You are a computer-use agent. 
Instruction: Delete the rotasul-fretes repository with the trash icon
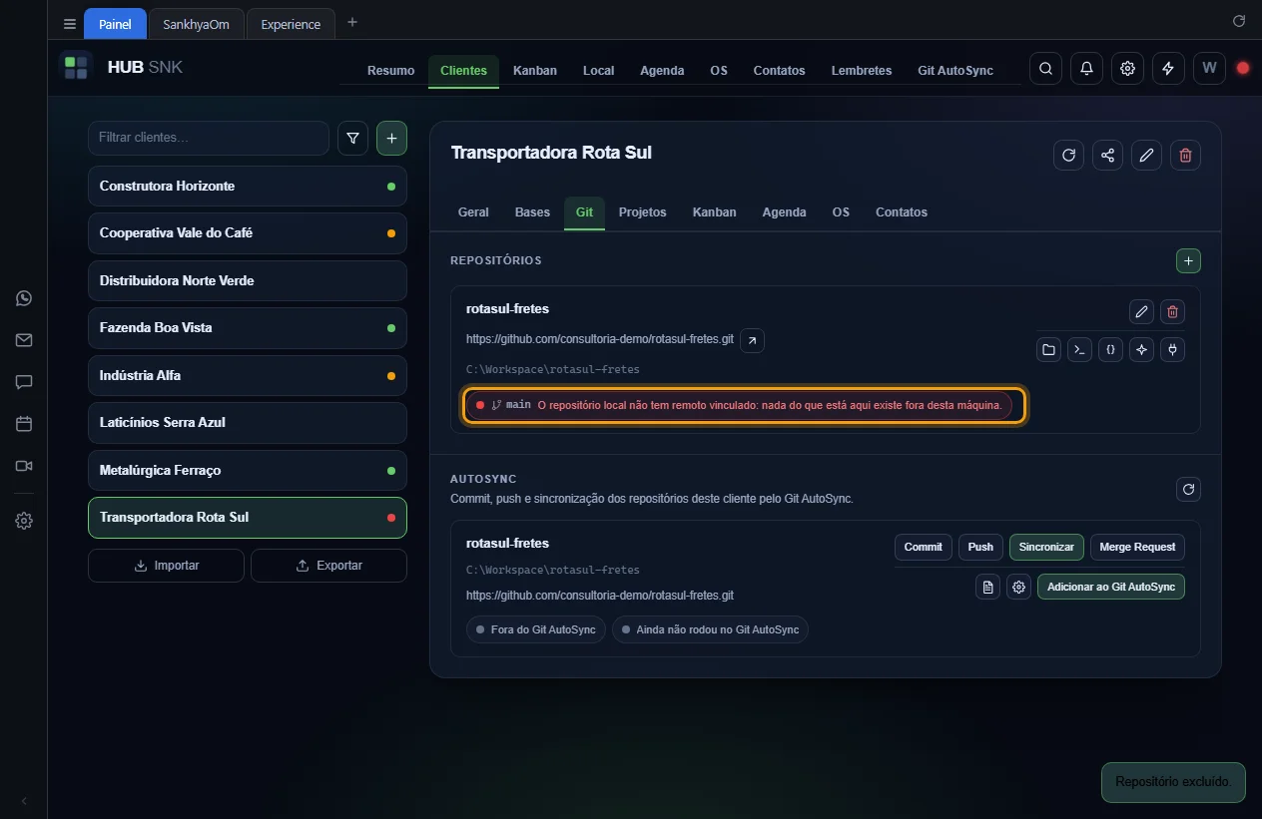pyautogui.click(x=1172, y=312)
